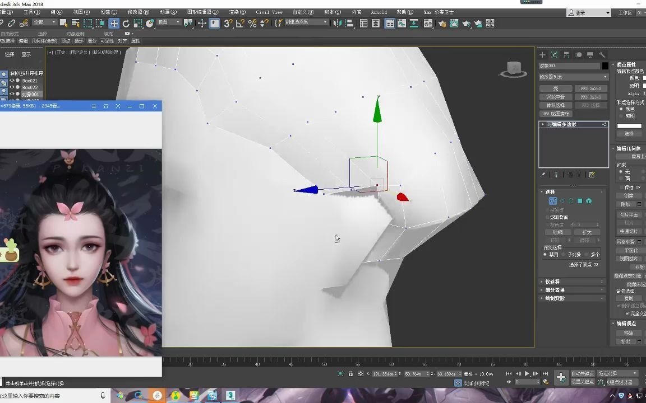The height and width of the screenshot is (403, 646).
Task: Click the 扩大 grow selection button
Action: (x=587, y=231)
